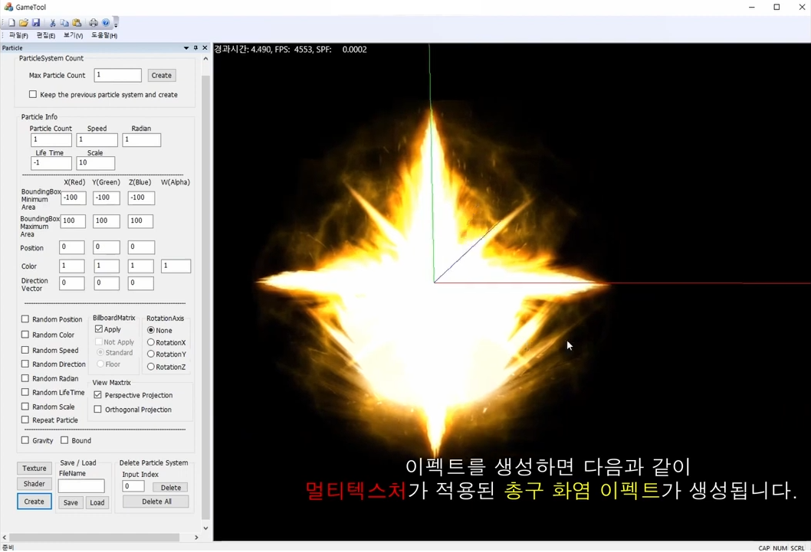Image resolution: width=811 pixels, height=552 pixels.
Task: Click the Copy toolbar icon
Action: click(64, 22)
